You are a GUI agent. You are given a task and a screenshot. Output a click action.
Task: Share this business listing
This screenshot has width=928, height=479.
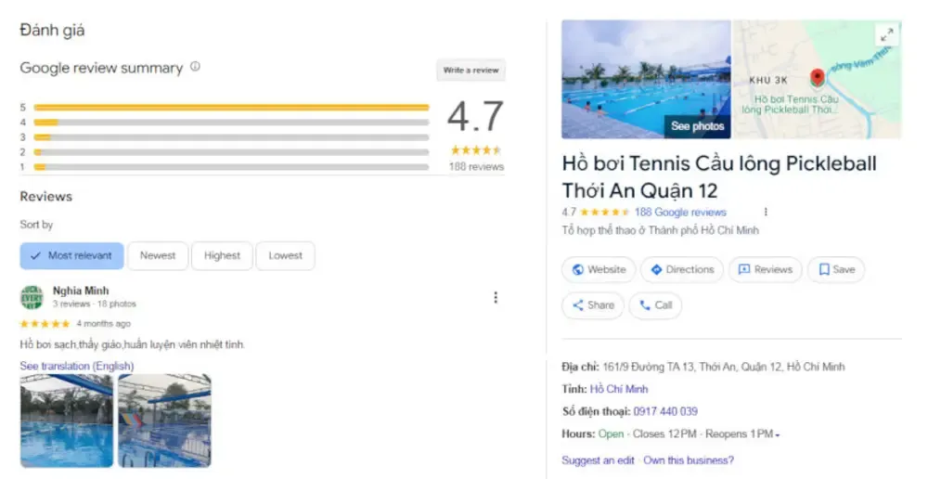tap(592, 304)
